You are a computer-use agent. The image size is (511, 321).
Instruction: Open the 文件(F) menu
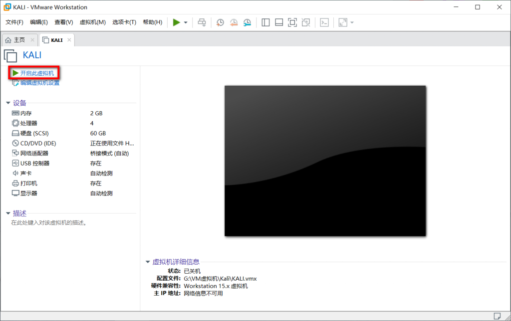coord(14,22)
